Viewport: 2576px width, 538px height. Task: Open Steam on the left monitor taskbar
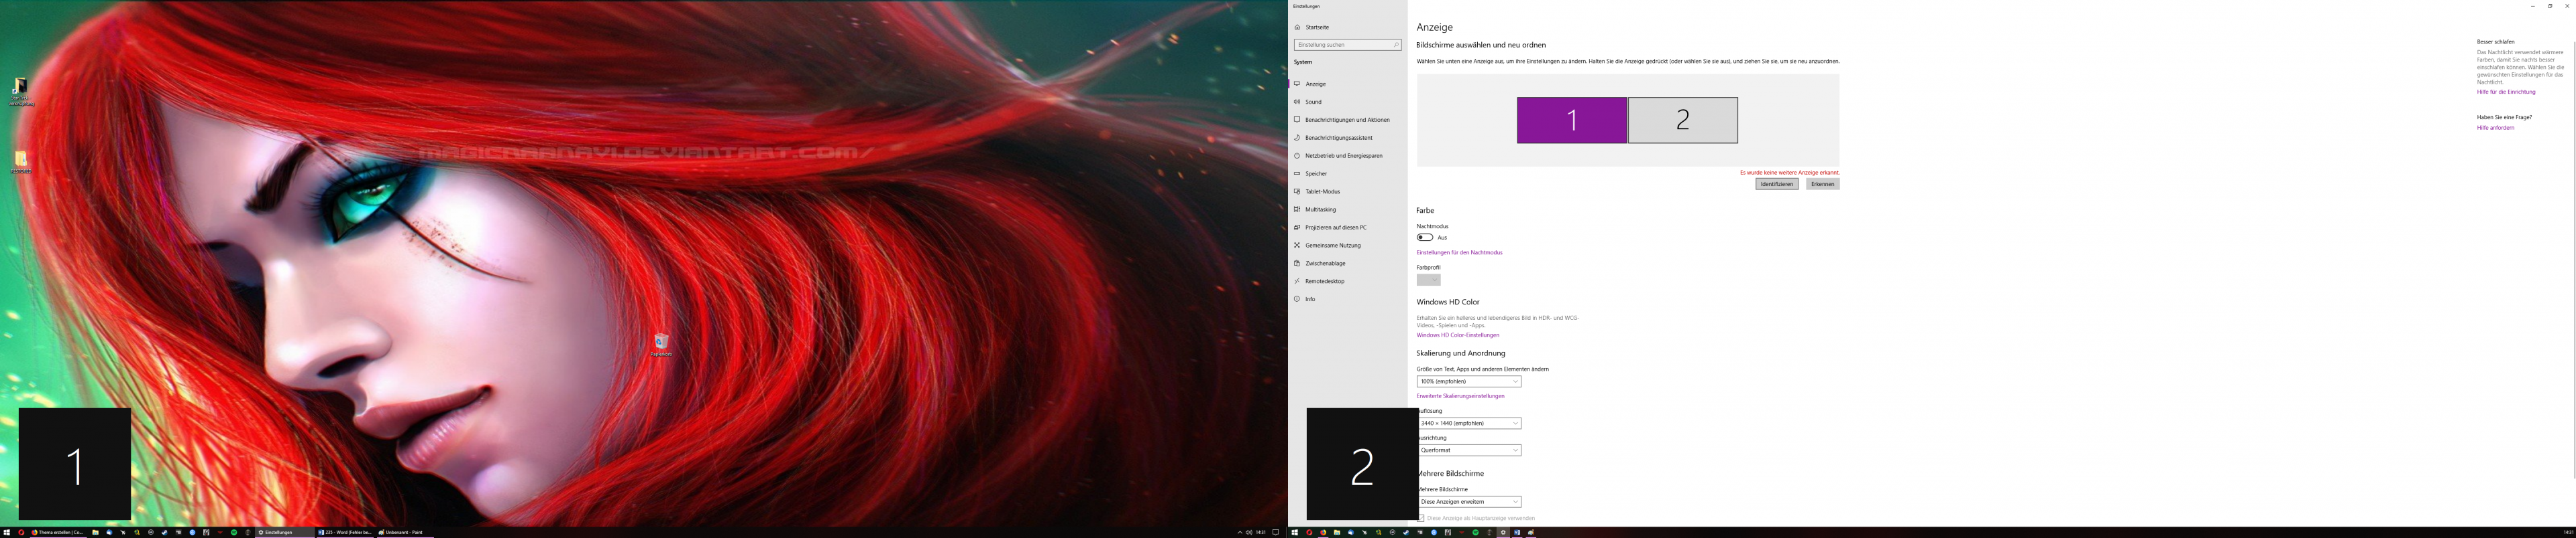click(164, 532)
